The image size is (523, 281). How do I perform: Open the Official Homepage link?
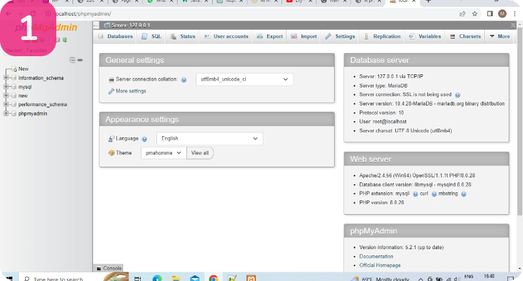[380, 265]
